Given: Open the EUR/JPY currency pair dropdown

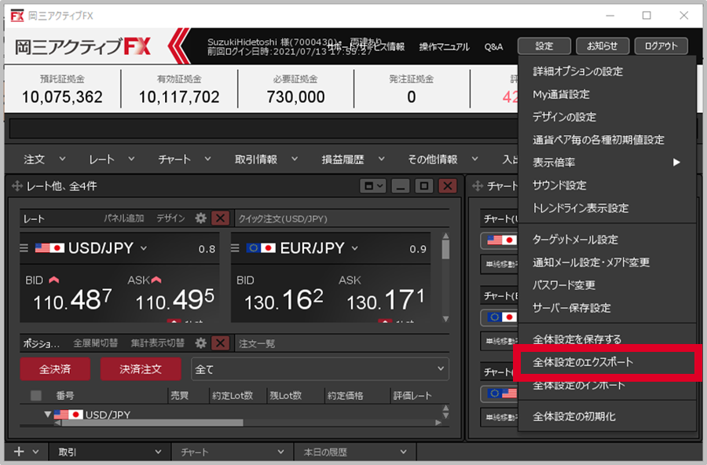Looking at the screenshot, I should (355, 248).
